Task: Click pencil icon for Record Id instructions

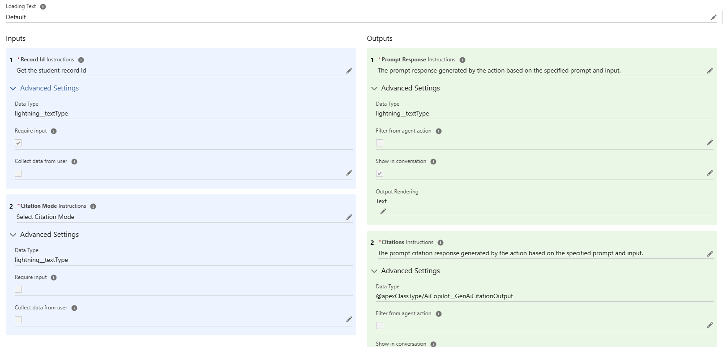Action: [x=349, y=71]
